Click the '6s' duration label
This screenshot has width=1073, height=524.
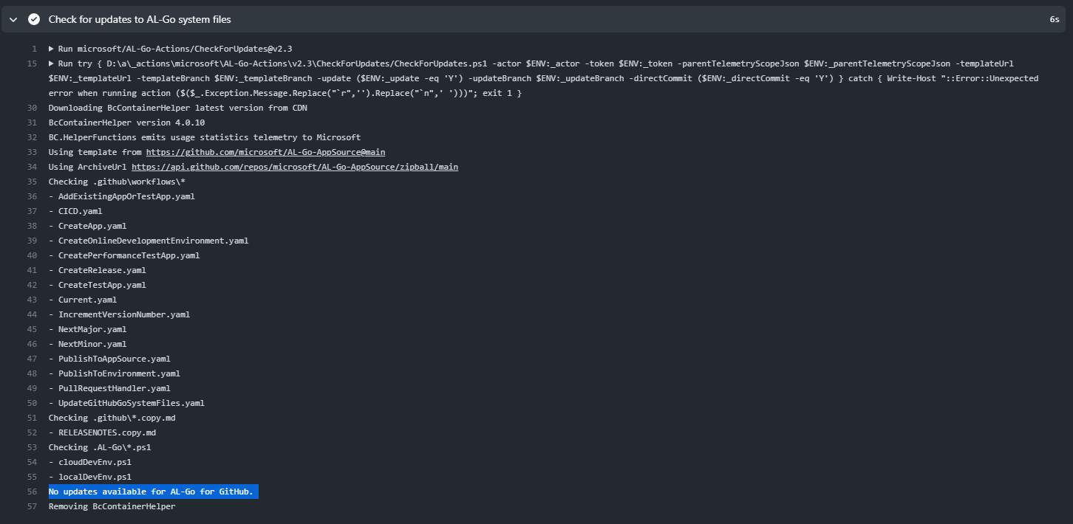coord(1054,19)
